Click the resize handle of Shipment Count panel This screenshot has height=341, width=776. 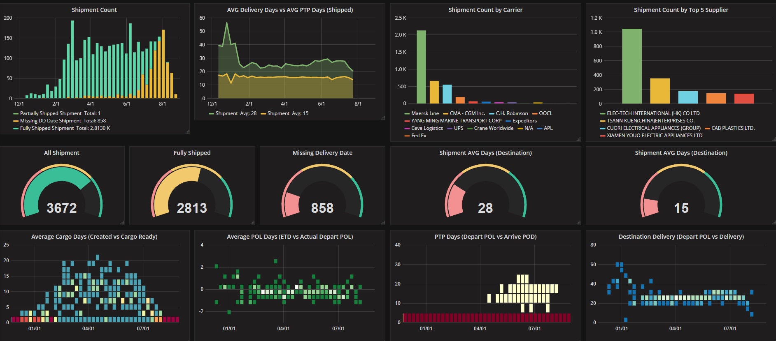pyautogui.click(x=187, y=132)
